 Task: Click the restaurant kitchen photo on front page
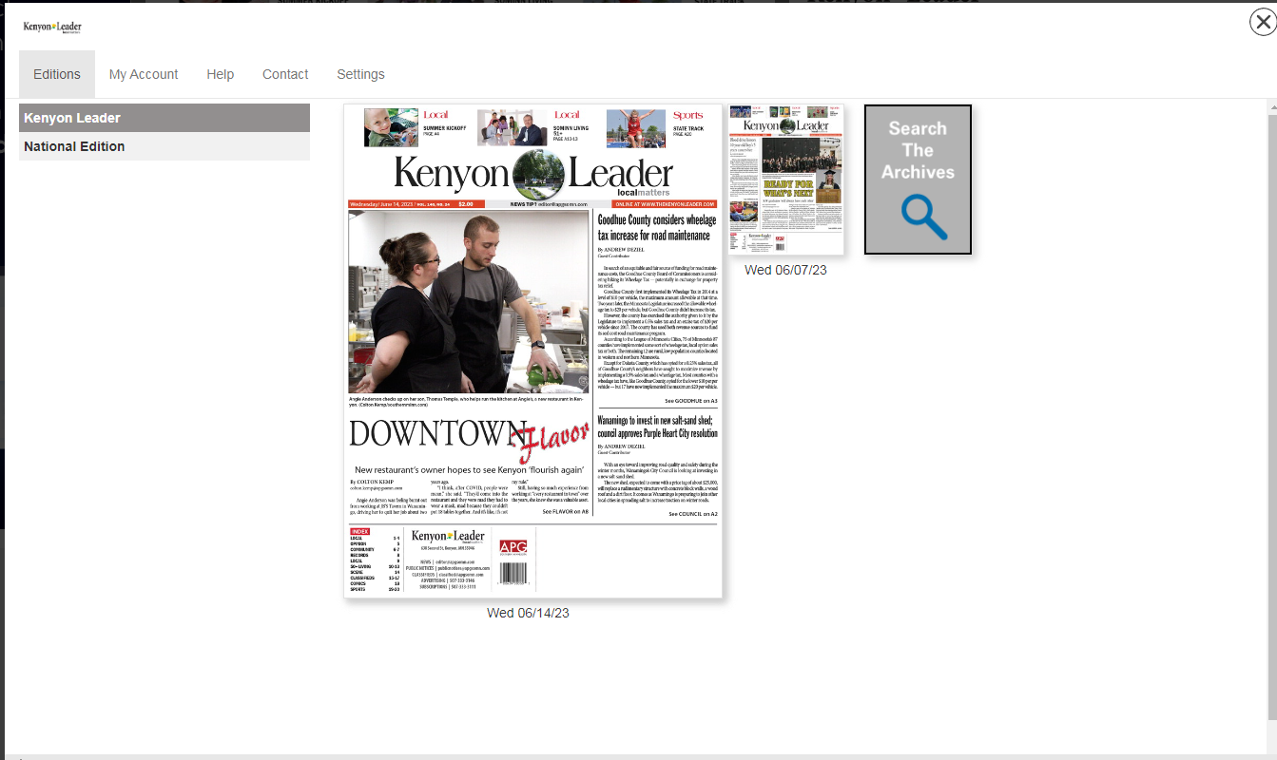(x=469, y=302)
